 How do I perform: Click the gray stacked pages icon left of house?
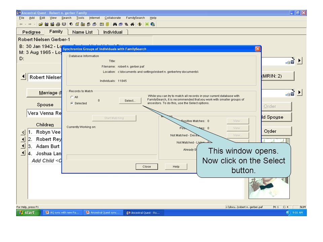127,24
